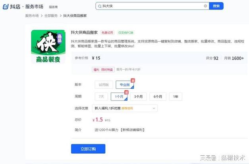
Task: Go to 全部服务 breadcrumb link
Action: coord(51,16)
